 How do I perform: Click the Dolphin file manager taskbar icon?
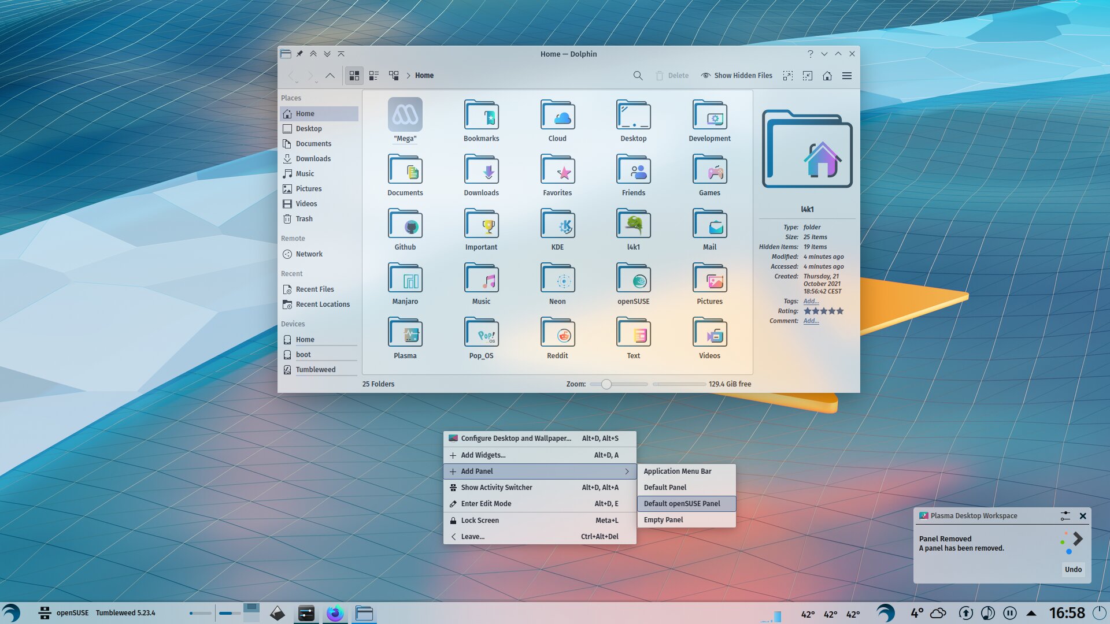coord(364,613)
